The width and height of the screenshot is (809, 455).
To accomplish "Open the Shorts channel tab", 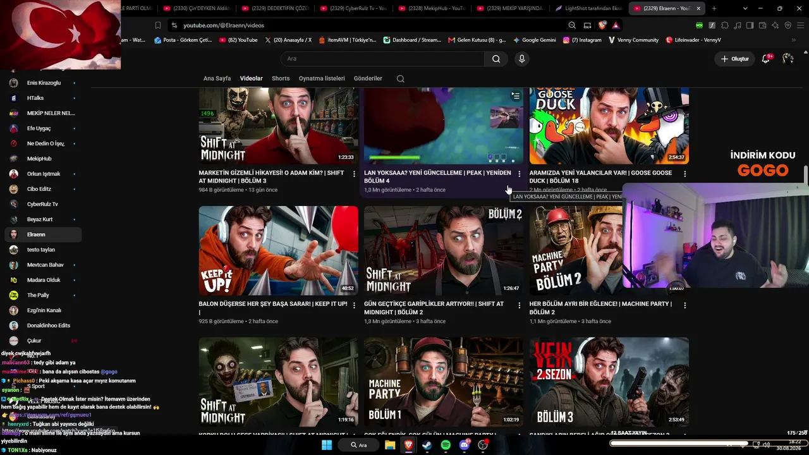I will click(281, 79).
